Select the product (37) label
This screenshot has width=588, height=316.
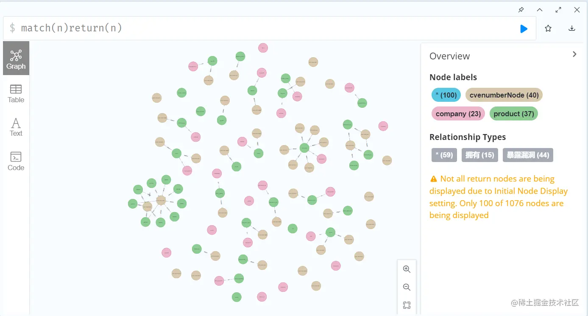click(513, 114)
